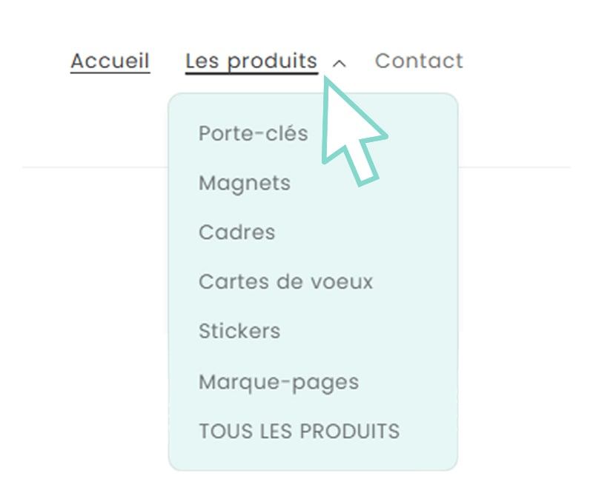Image resolution: width=593 pixels, height=493 pixels.
Task: Select Porte-clés from the dropdown
Action: click(253, 133)
